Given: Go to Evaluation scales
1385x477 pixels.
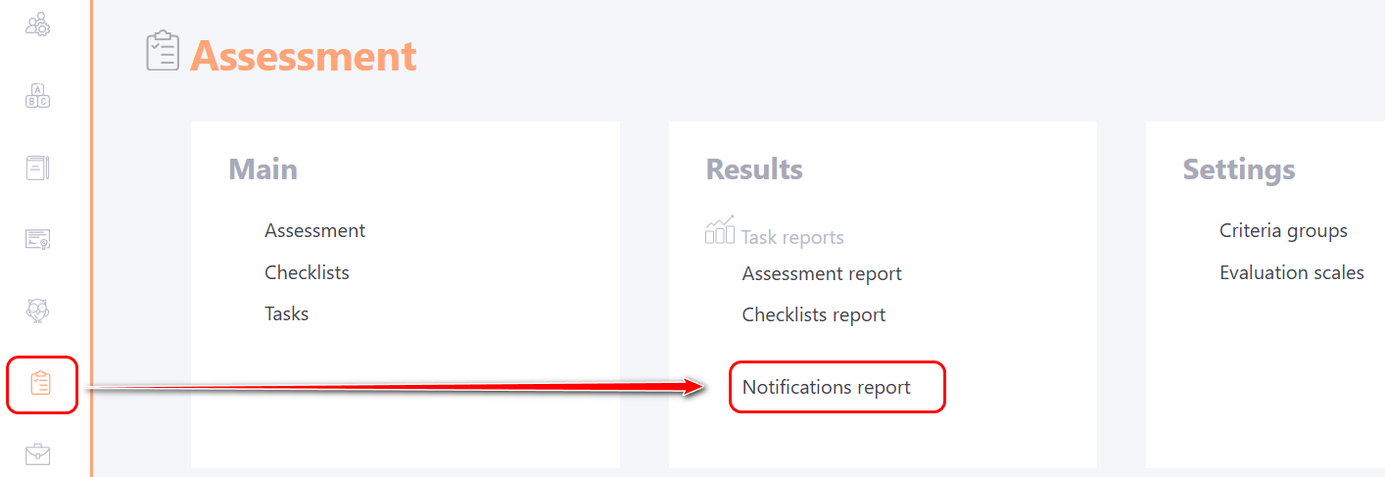Looking at the screenshot, I should tap(1291, 272).
